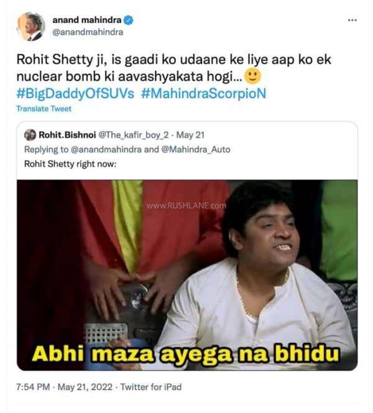Click Translate Tweet

tap(44, 109)
